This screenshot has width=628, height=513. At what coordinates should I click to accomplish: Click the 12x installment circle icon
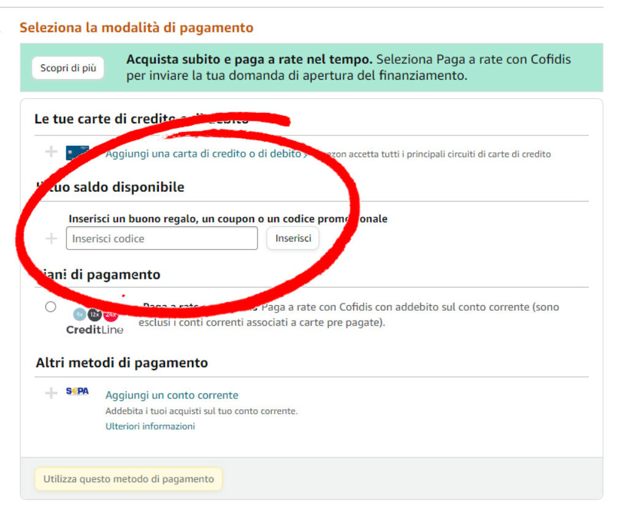94,315
